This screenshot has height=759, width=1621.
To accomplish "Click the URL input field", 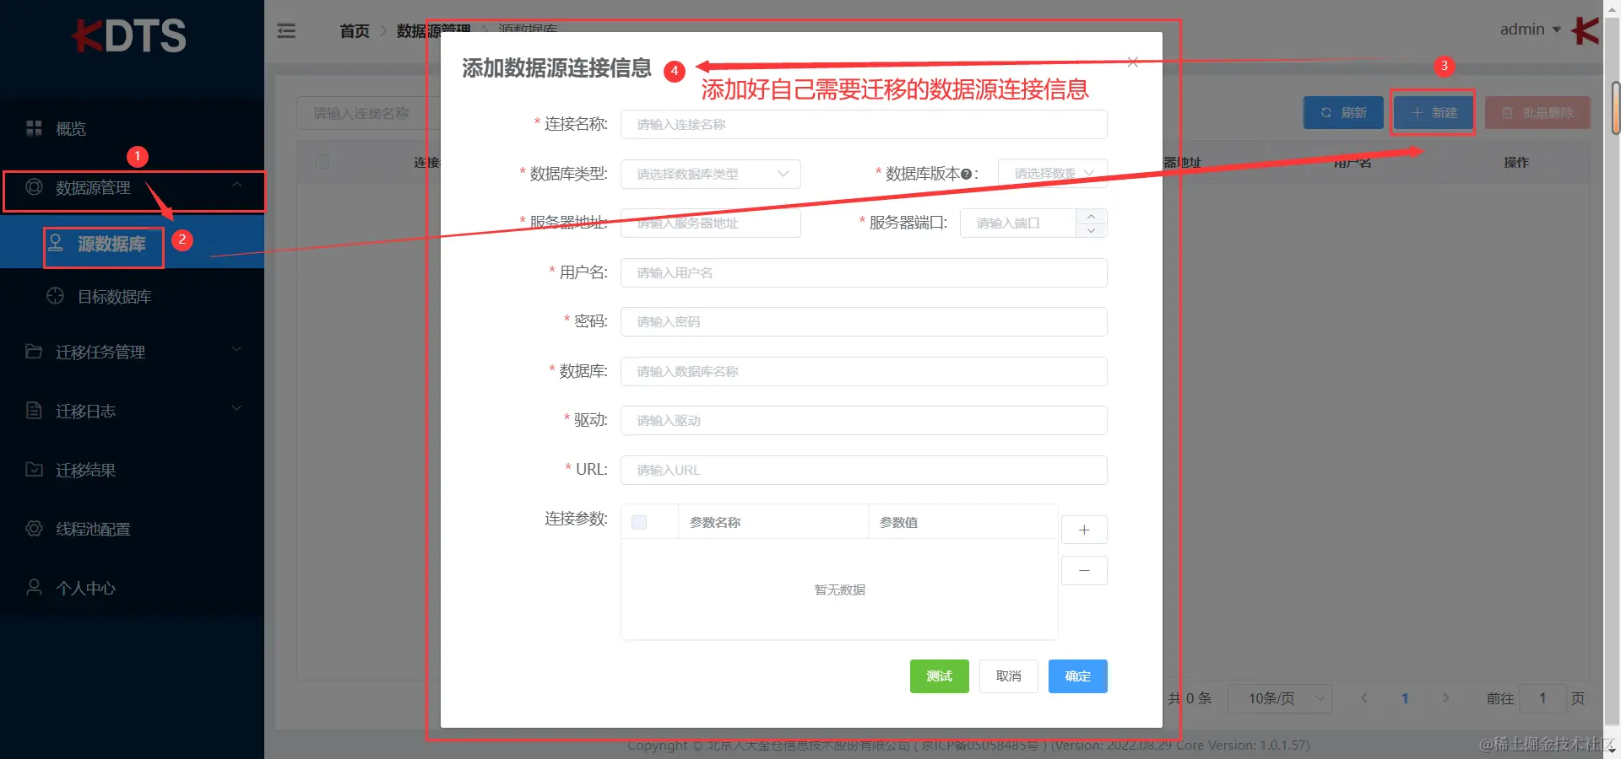I will 864,470.
